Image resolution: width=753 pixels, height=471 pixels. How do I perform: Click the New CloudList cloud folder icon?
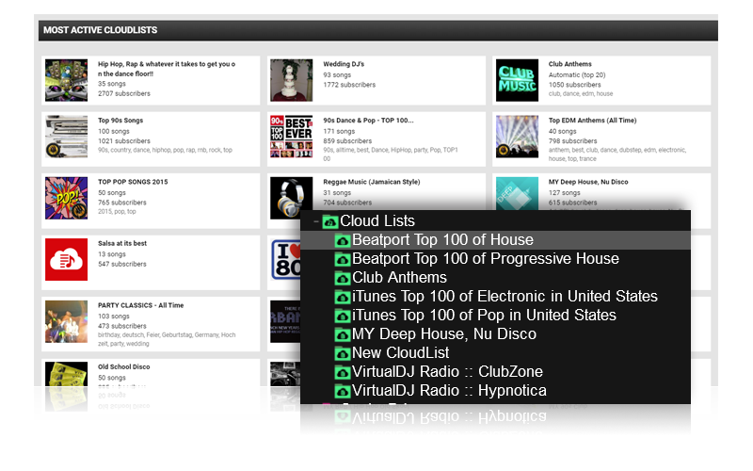pyautogui.click(x=343, y=353)
